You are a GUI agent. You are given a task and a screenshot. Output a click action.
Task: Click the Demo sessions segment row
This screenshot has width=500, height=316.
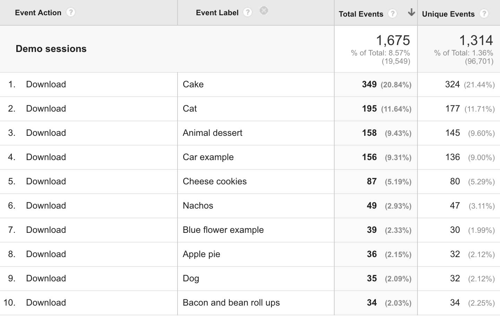[51, 49]
